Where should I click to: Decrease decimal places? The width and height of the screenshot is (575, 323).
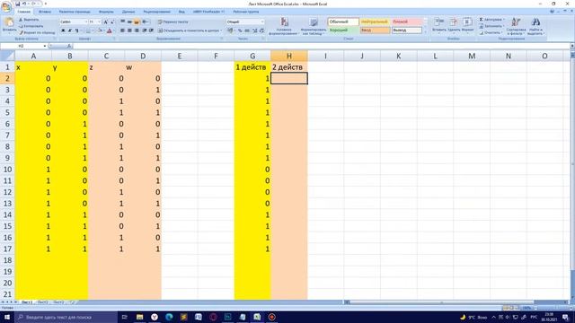click(261, 31)
